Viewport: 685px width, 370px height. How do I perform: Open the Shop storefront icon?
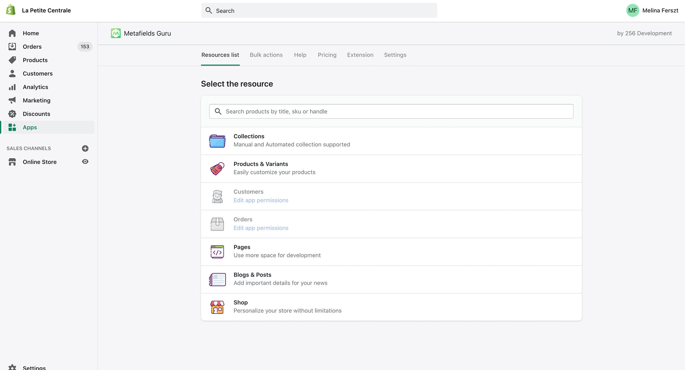pos(217,307)
